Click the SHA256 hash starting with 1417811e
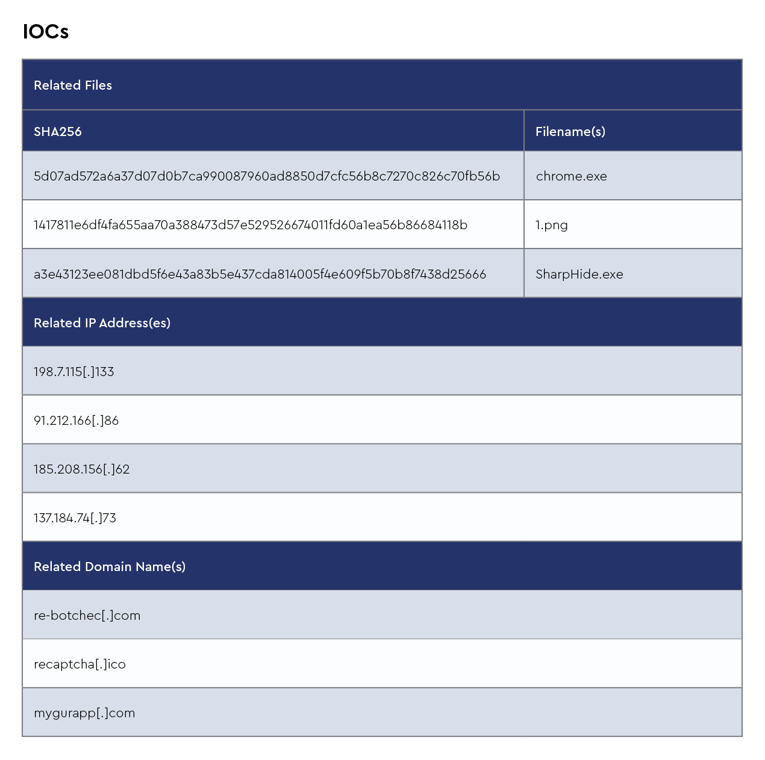Image resolution: width=765 pixels, height=760 pixels. tap(251, 225)
